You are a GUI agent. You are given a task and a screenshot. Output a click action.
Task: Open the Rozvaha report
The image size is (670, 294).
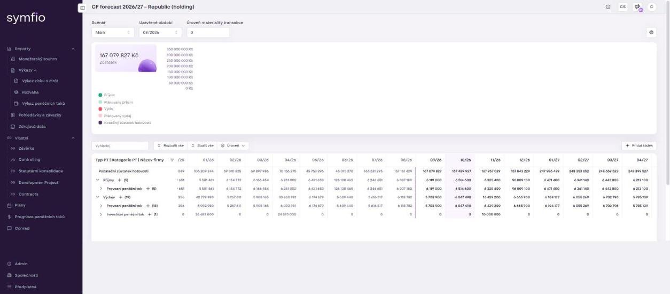pos(30,92)
